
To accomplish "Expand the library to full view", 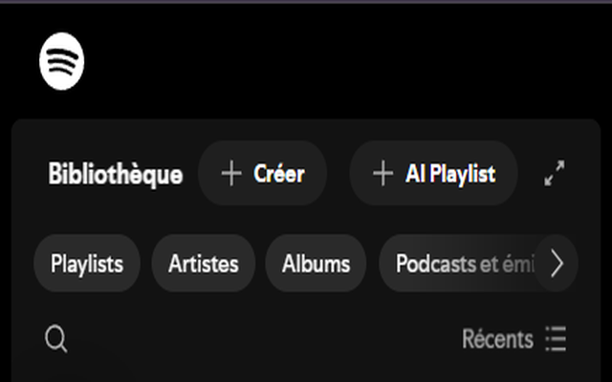I will [x=555, y=173].
